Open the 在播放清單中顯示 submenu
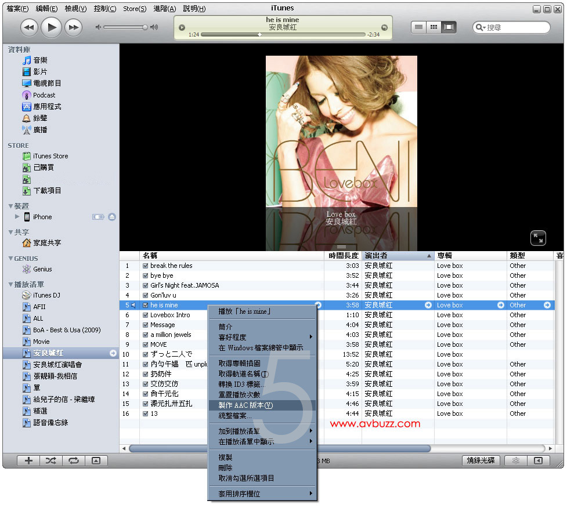The height and width of the screenshot is (508, 567). (262, 441)
